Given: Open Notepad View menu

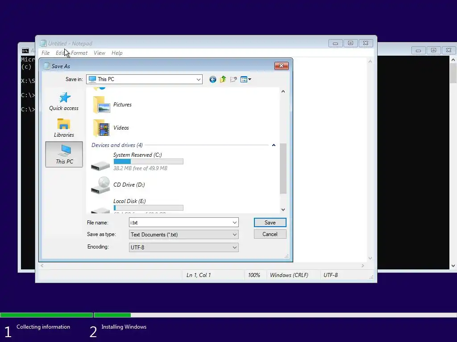Looking at the screenshot, I should point(100,53).
